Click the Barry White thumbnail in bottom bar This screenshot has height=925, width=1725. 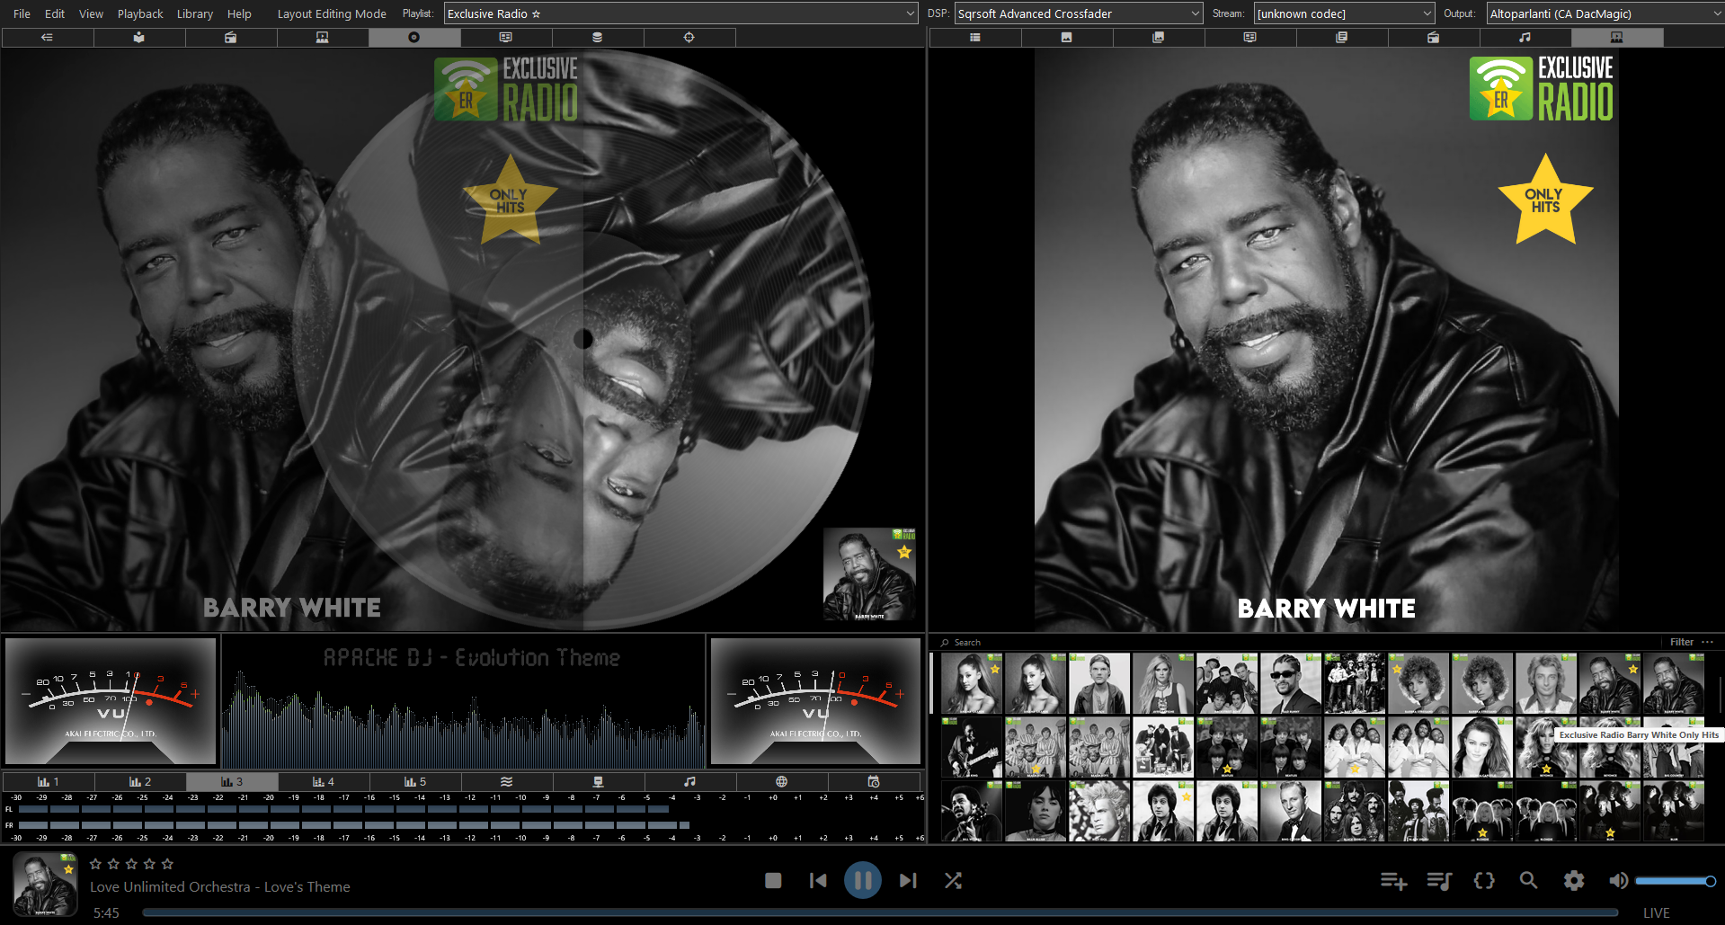[x=45, y=884]
